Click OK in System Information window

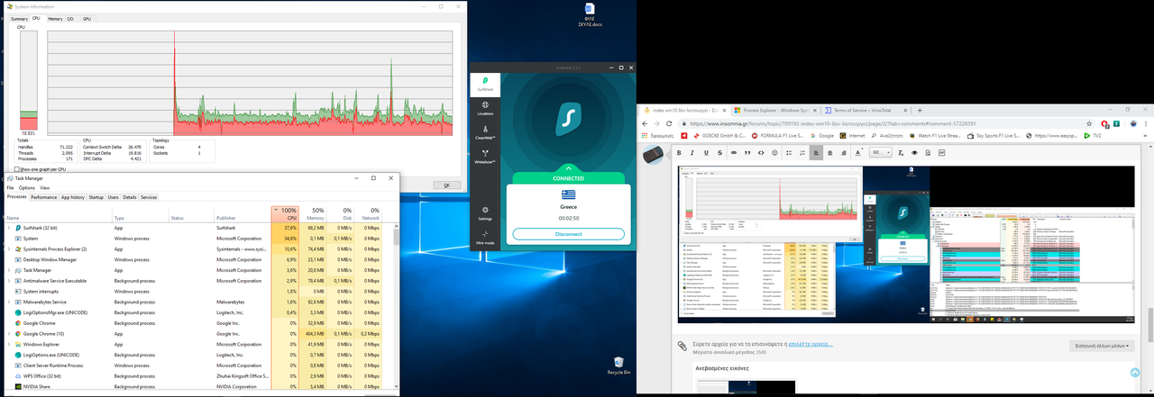445,185
